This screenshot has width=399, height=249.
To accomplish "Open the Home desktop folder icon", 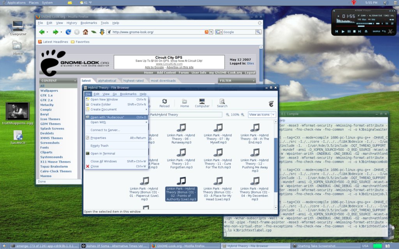I will (x=17, y=48).
